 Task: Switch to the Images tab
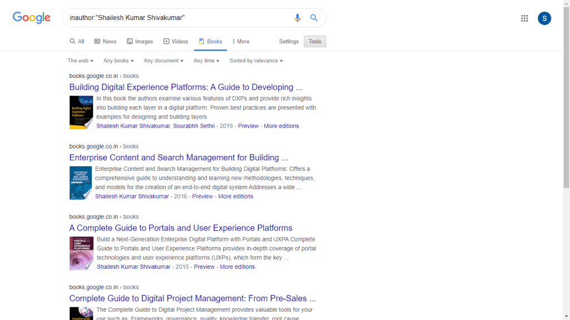click(x=140, y=42)
